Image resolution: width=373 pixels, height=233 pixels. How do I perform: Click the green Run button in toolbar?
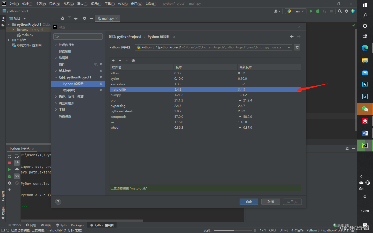click(x=311, y=11)
